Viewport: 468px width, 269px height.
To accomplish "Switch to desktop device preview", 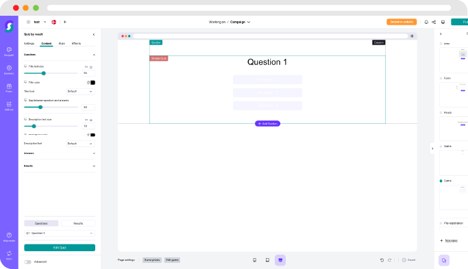I will click(x=280, y=260).
